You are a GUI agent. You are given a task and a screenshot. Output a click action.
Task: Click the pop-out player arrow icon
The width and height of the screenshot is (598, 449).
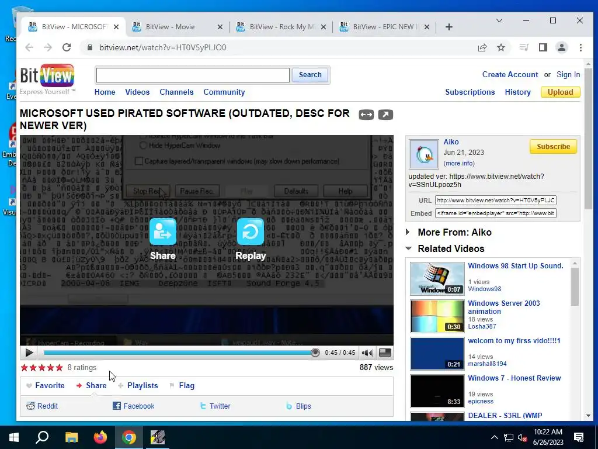[x=385, y=115]
